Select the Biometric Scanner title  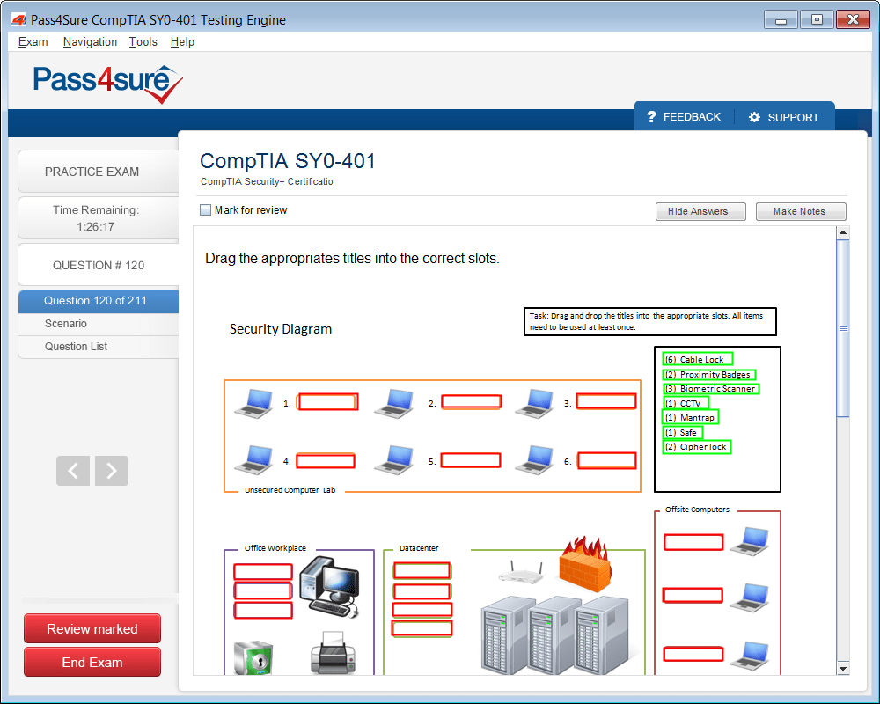[x=710, y=388]
